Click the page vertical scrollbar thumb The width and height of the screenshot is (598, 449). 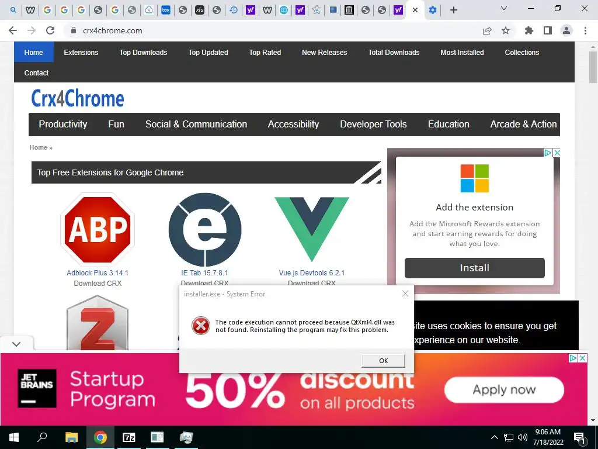[x=593, y=67]
